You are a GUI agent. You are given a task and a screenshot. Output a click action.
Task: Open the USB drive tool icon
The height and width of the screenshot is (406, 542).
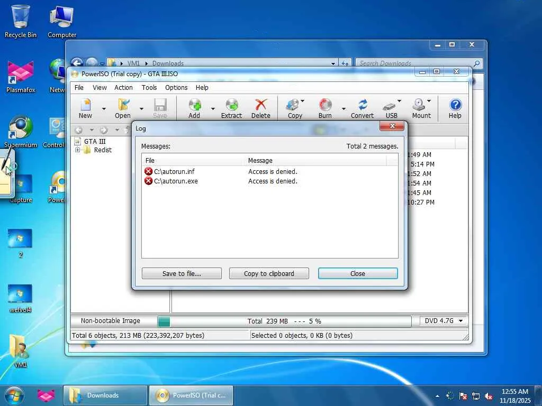point(391,108)
